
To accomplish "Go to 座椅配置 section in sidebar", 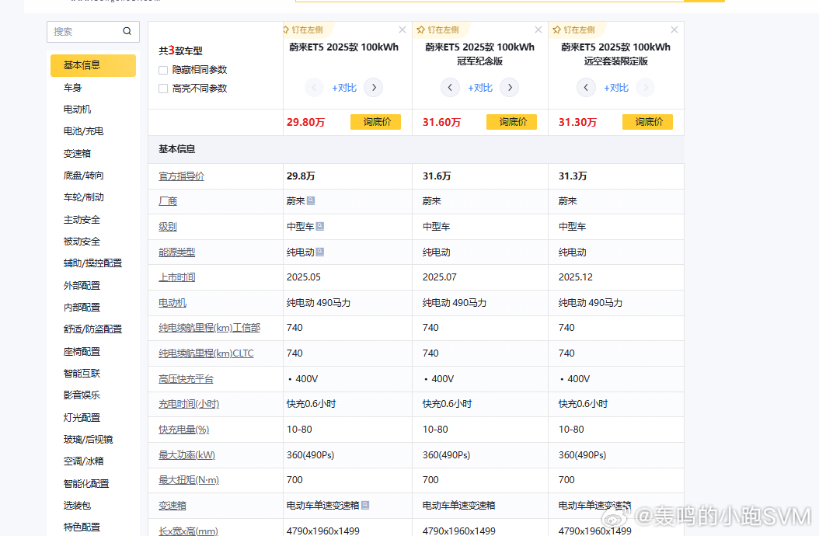I will coord(82,351).
